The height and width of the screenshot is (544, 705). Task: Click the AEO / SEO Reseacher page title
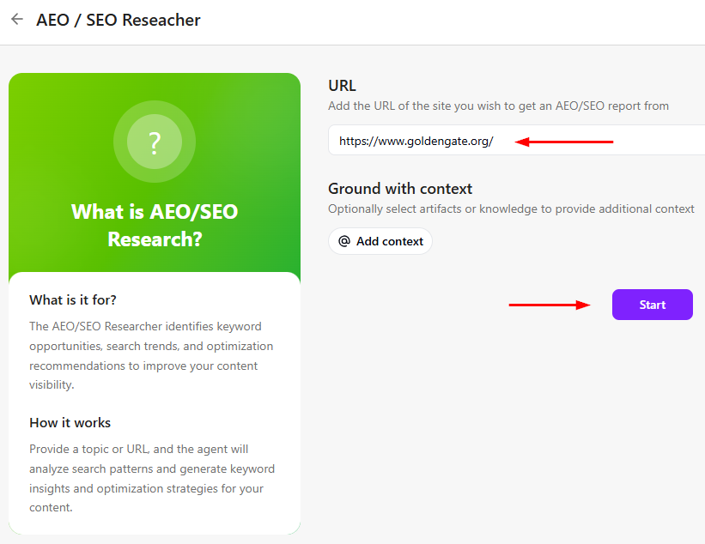118,19
